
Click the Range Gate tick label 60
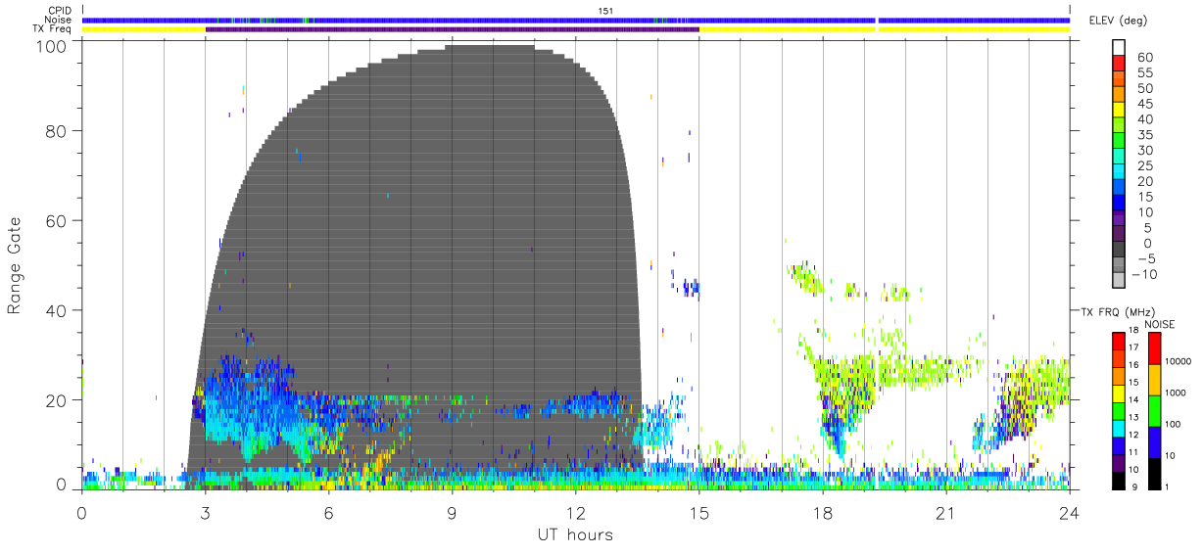pos(58,220)
